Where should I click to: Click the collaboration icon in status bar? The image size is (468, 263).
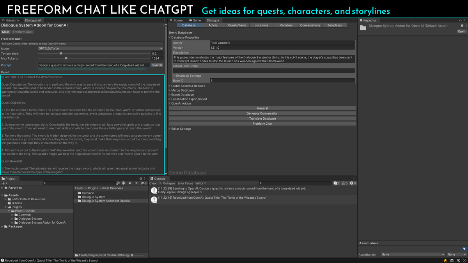pos(458,260)
